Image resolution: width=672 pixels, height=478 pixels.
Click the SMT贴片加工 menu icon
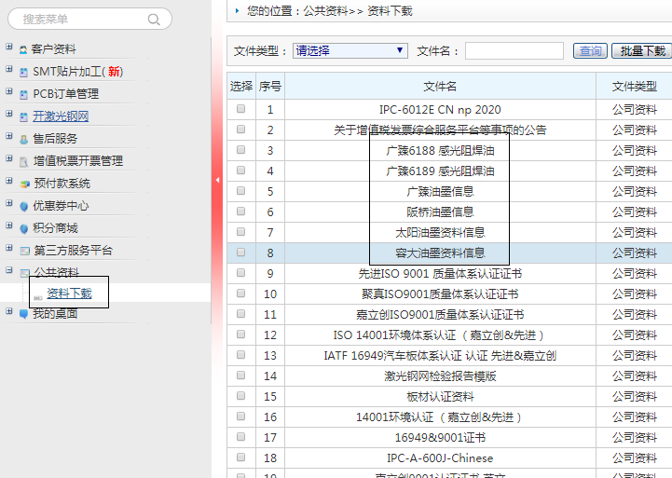pyautogui.click(x=23, y=72)
